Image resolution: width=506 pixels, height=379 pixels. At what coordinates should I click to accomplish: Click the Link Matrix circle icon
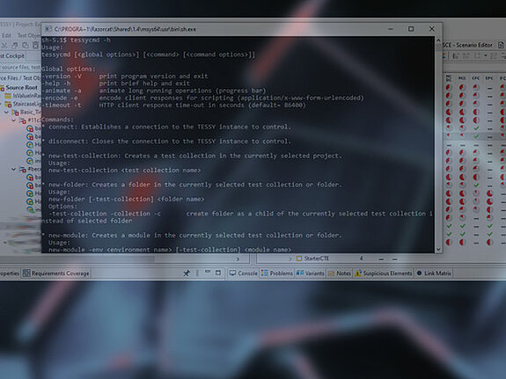pos(419,273)
